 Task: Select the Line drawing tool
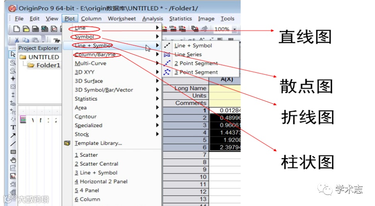point(13,144)
